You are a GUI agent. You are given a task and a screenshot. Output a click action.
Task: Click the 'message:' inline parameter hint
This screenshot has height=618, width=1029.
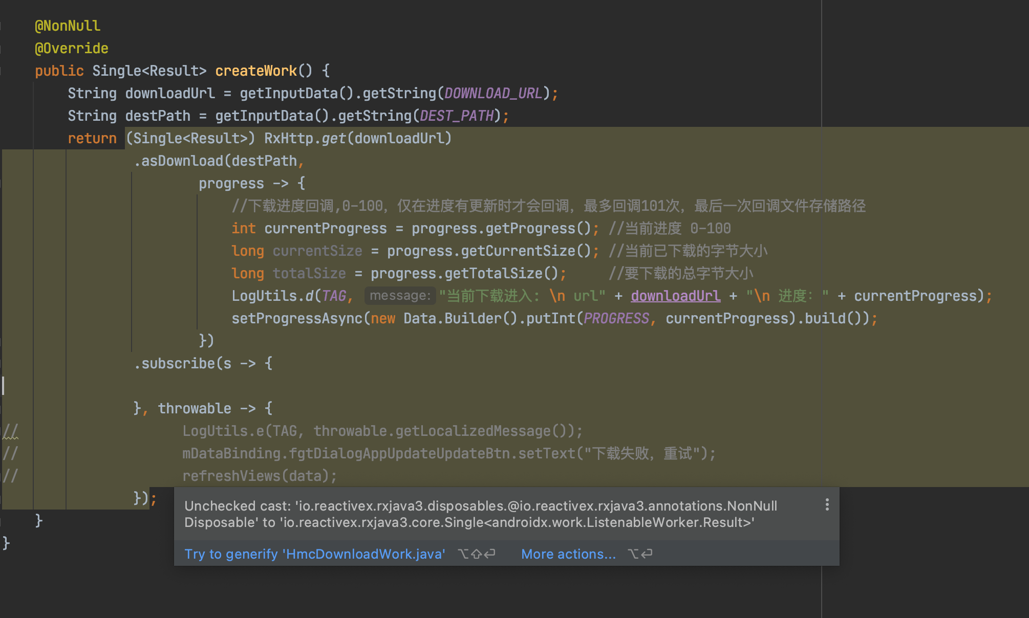coord(400,295)
